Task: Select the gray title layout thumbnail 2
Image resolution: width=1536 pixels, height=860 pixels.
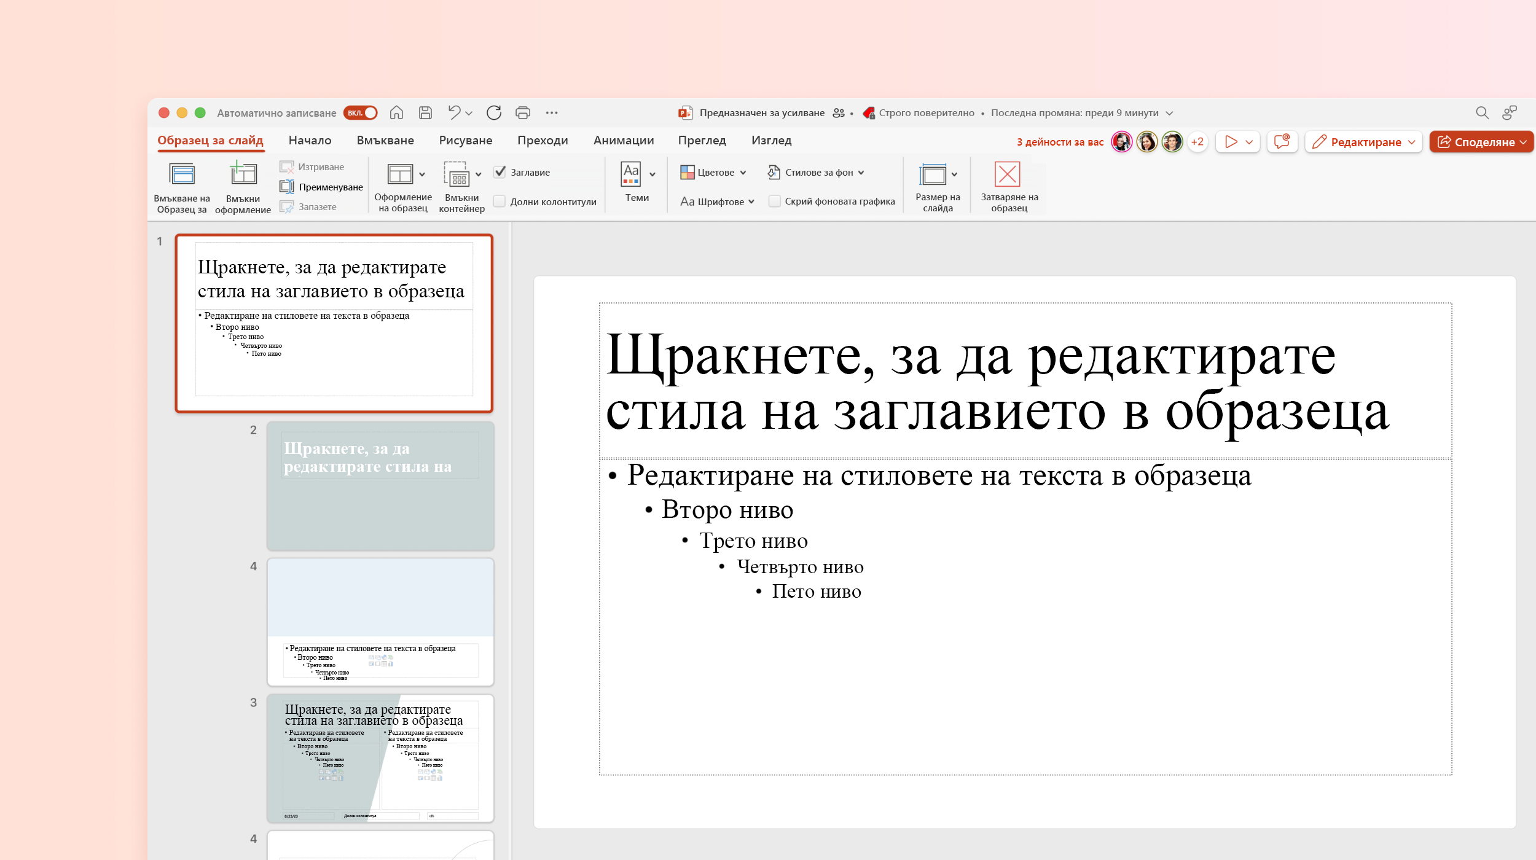Action: coord(380,486)
